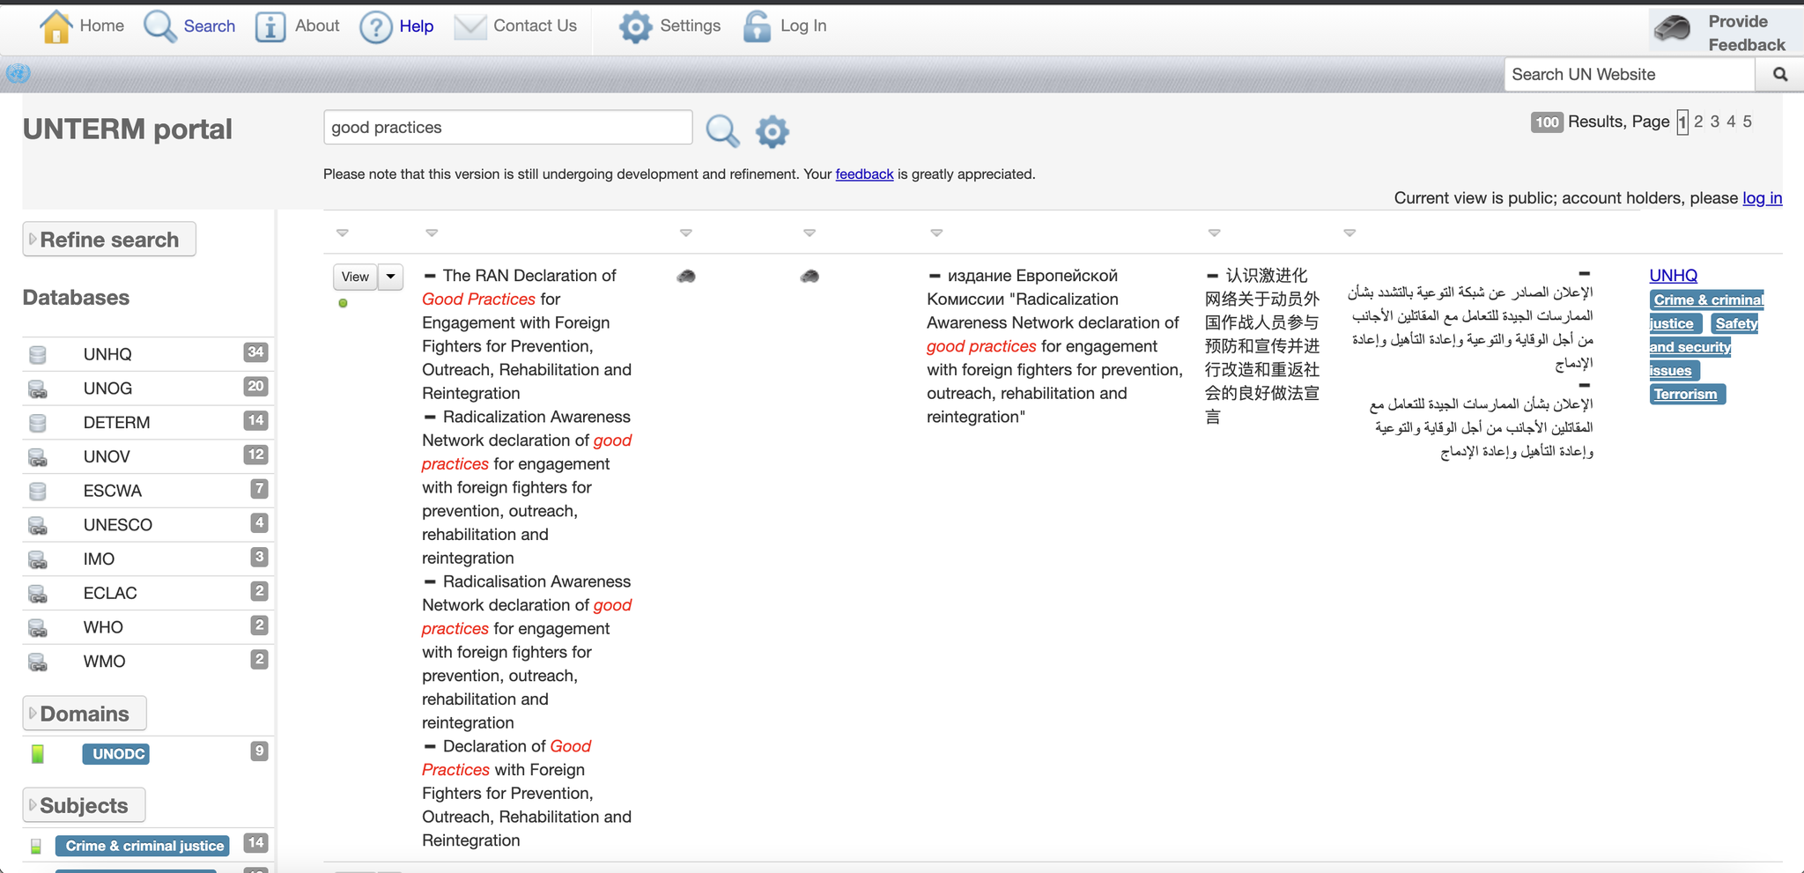The height and width of the screenshot is (873, 1804).
Task: Click the Home house icon
Action: (x=55, y=26)
